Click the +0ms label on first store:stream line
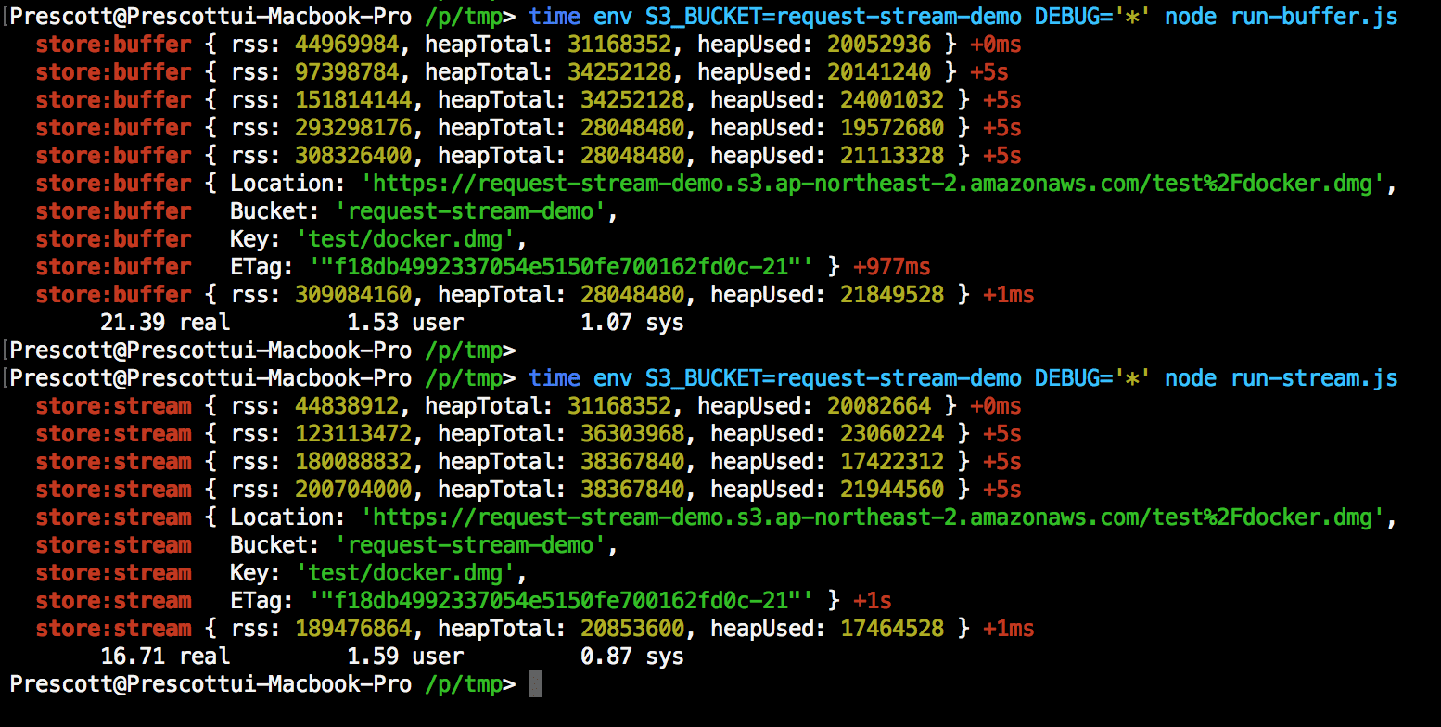1441x727 pixels. point(995,406)
